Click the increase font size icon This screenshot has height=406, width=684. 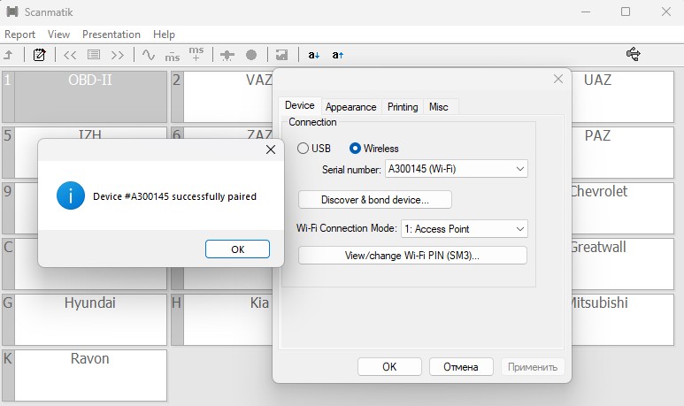click(x=338, y=55)
